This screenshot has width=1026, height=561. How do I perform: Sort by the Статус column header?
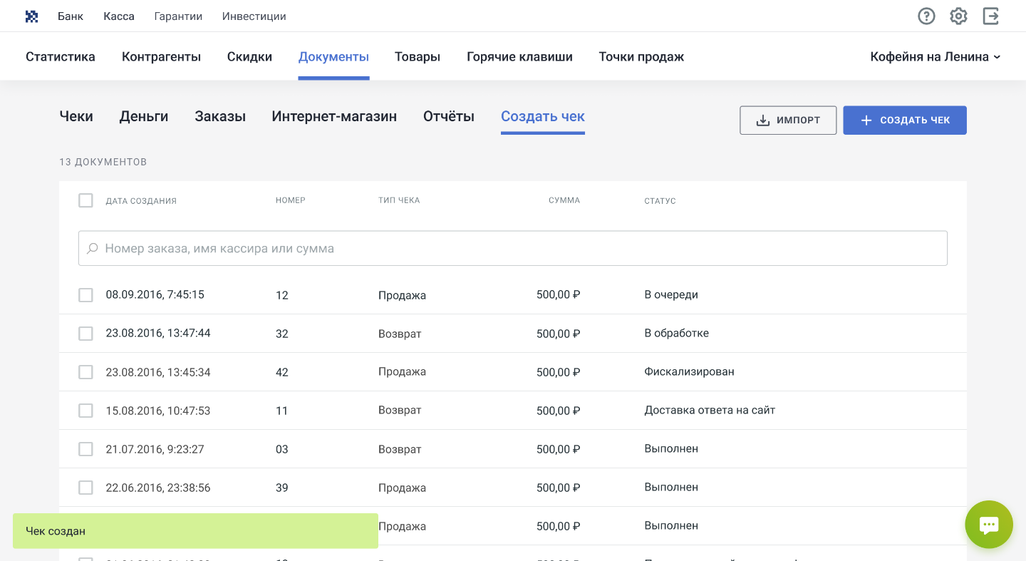pos(660,201)
